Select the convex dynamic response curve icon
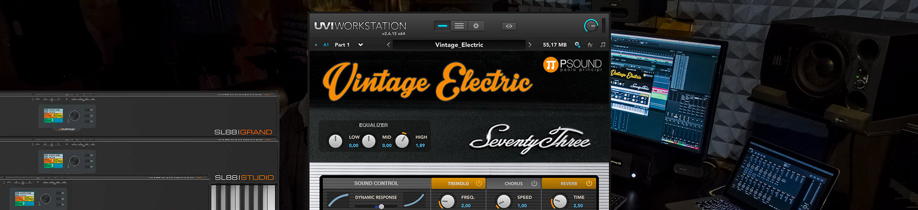 coord(339,200)
